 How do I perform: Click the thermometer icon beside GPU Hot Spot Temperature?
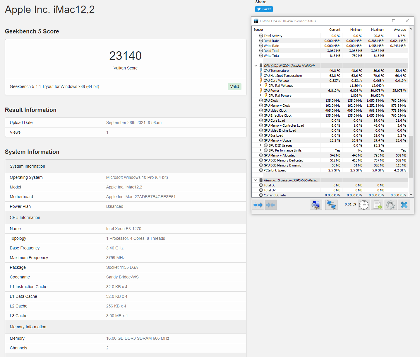[x=261, y=76]
